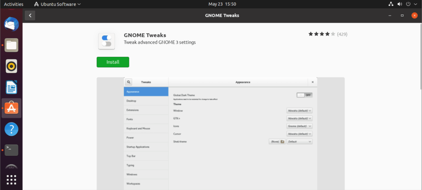
Task: Click the 'Global Dark Theme' label
Action: (x=184, y=95)
